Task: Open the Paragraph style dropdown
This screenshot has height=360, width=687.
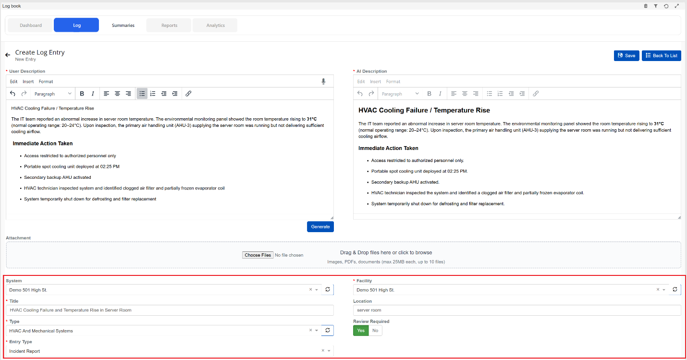Action: (x=53, y=93)
